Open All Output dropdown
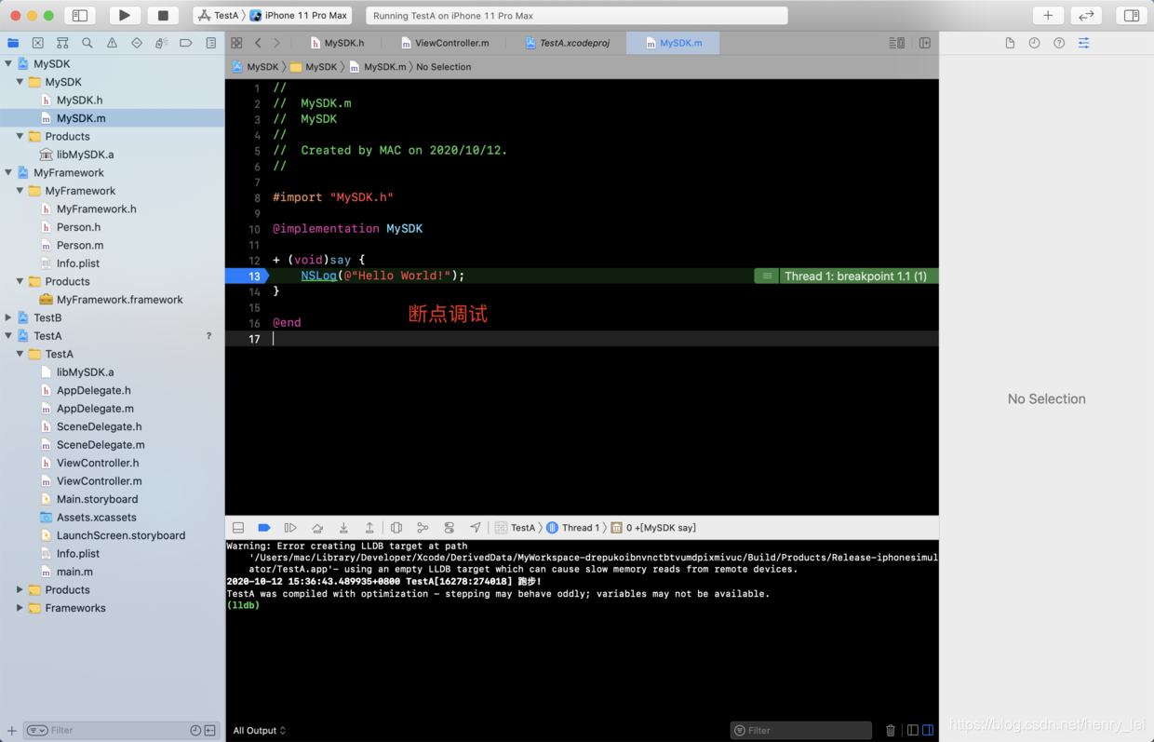The image size is (1154, 742). pyautogui.click(x=260, y=730)
